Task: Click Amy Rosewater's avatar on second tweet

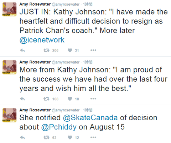Action: point(10,67)
